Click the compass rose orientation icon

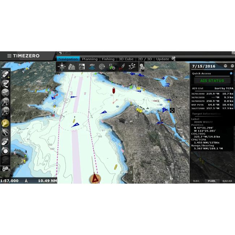coord(62,67)
